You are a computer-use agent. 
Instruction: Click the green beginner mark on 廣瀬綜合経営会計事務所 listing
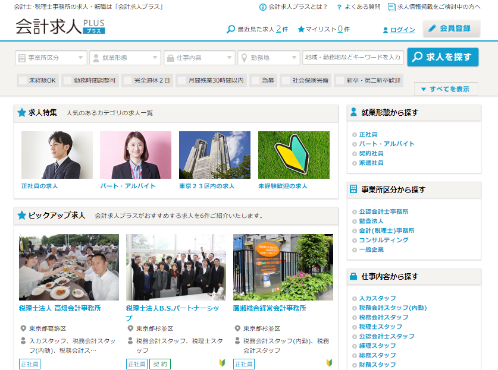point(329,362)
